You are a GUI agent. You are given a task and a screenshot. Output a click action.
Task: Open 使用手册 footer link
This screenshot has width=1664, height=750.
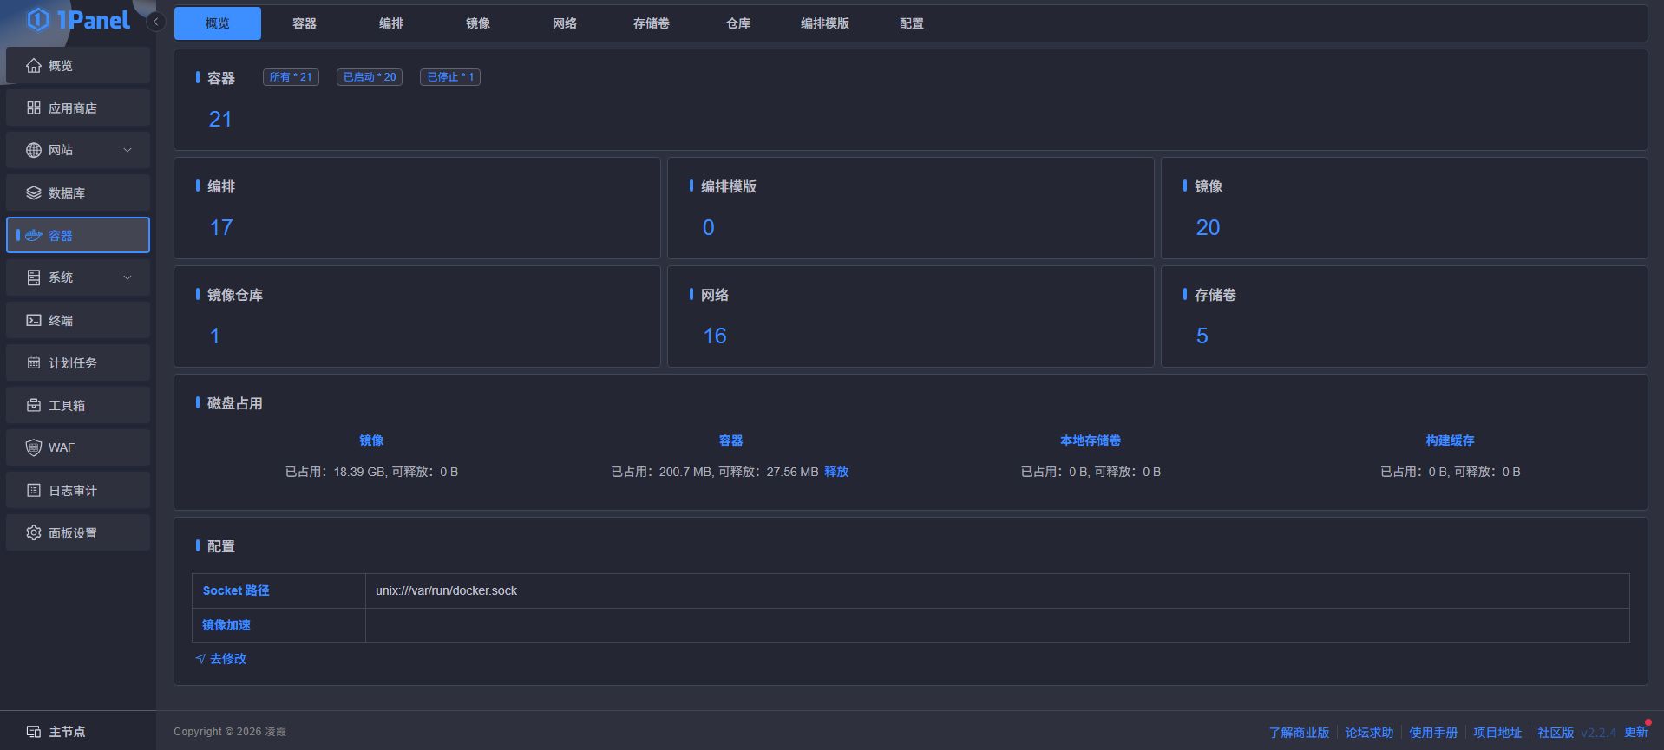1433,733
